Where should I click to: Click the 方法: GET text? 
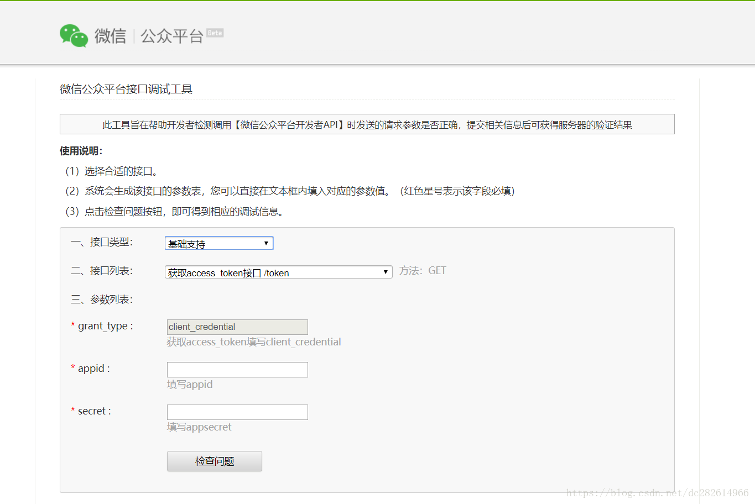(423, 270)
